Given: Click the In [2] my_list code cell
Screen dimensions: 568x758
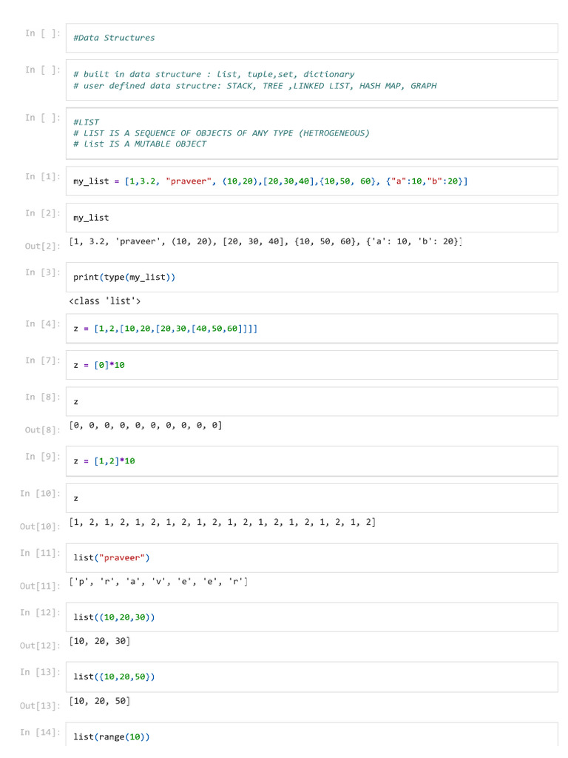Looking at the screenshot, I should pos(311,218).
